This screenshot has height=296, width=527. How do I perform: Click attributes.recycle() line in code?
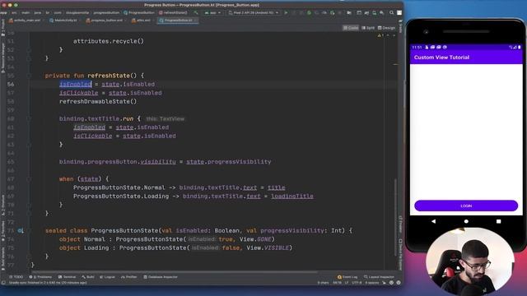[x=109, y=41]
